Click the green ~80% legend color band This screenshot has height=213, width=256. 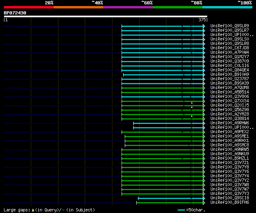pyautogui.click(x=177, y=7)
